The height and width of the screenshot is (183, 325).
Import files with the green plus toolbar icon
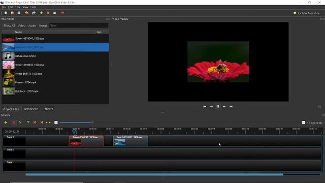tap(42, 13)
